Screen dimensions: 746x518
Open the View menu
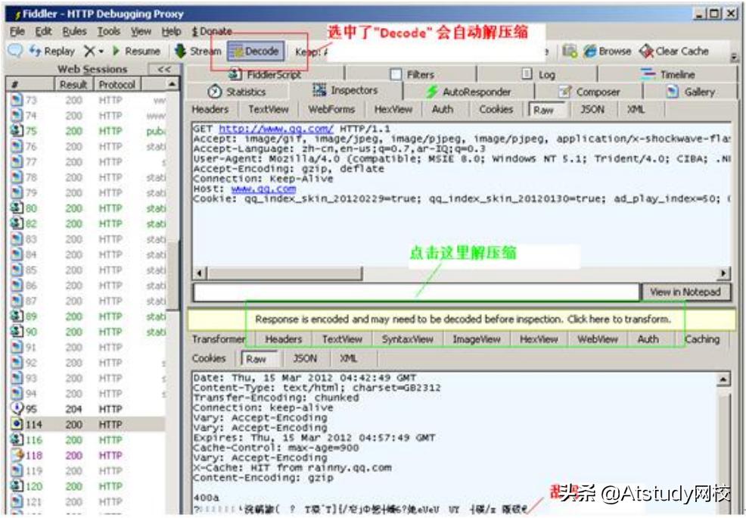(x=141, y=31)
